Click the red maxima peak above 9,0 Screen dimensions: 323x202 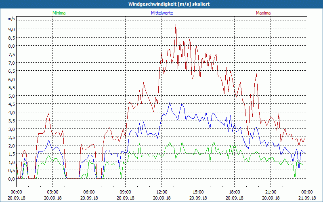coord(176,24)
